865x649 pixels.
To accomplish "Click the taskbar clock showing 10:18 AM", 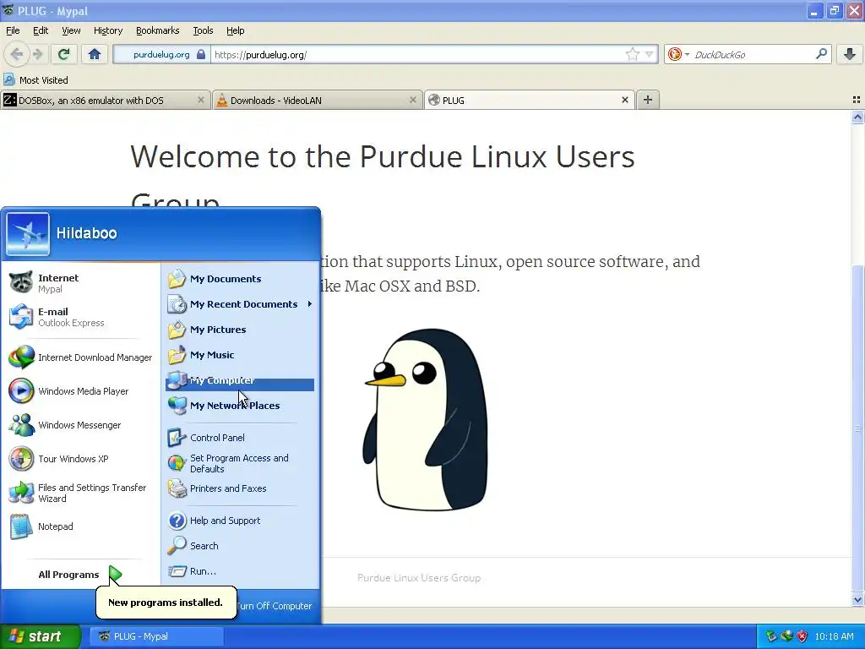I will (834, 636).
